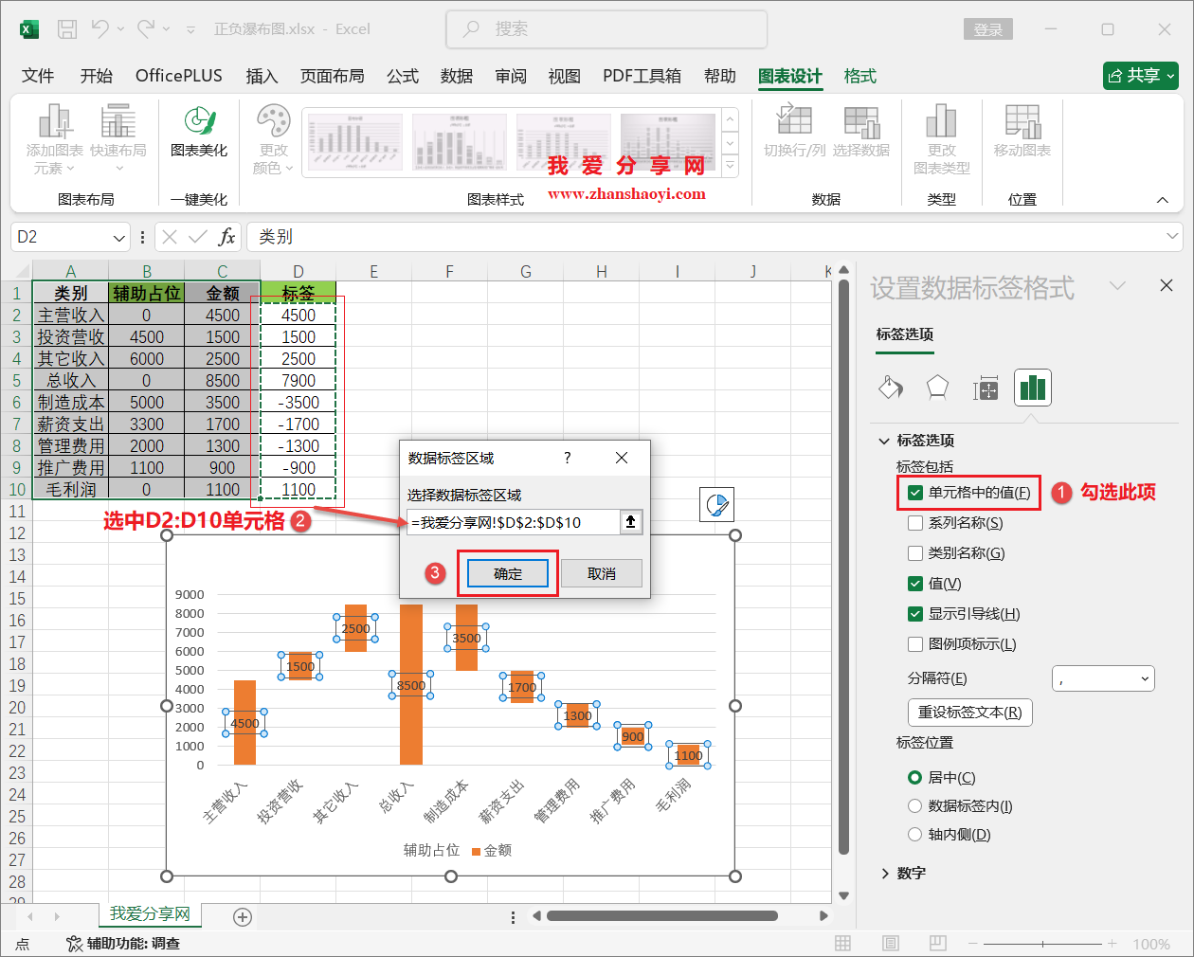Viewport: 1194px width, 957px height.
Task: Select the 填充与线条 icon in the pane
Action: pos(891,388)
